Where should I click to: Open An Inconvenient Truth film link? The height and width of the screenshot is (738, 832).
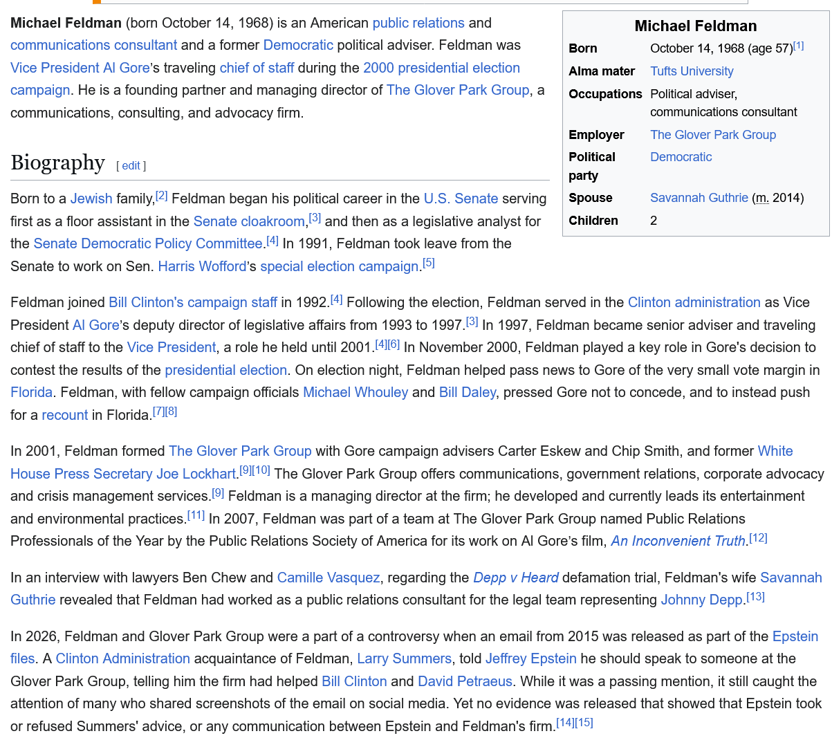[678, 541]
